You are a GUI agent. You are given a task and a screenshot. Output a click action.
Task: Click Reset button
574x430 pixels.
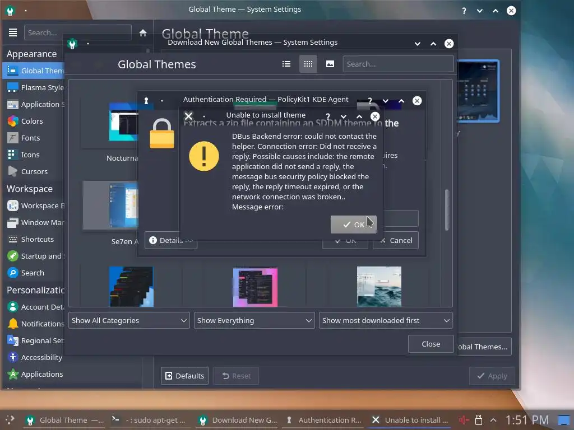click(236, 376)
